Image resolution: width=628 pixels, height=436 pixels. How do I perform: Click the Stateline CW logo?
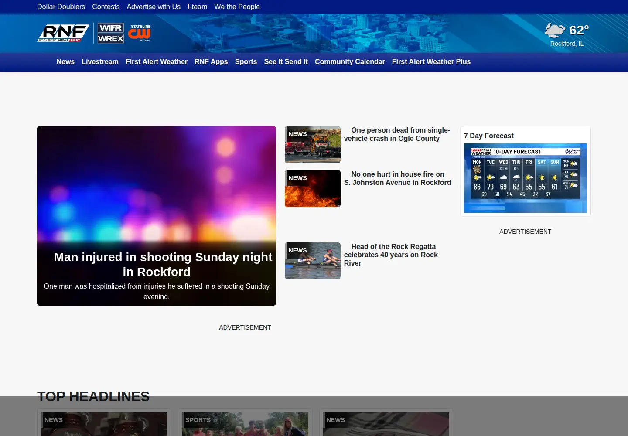point(140,33)
